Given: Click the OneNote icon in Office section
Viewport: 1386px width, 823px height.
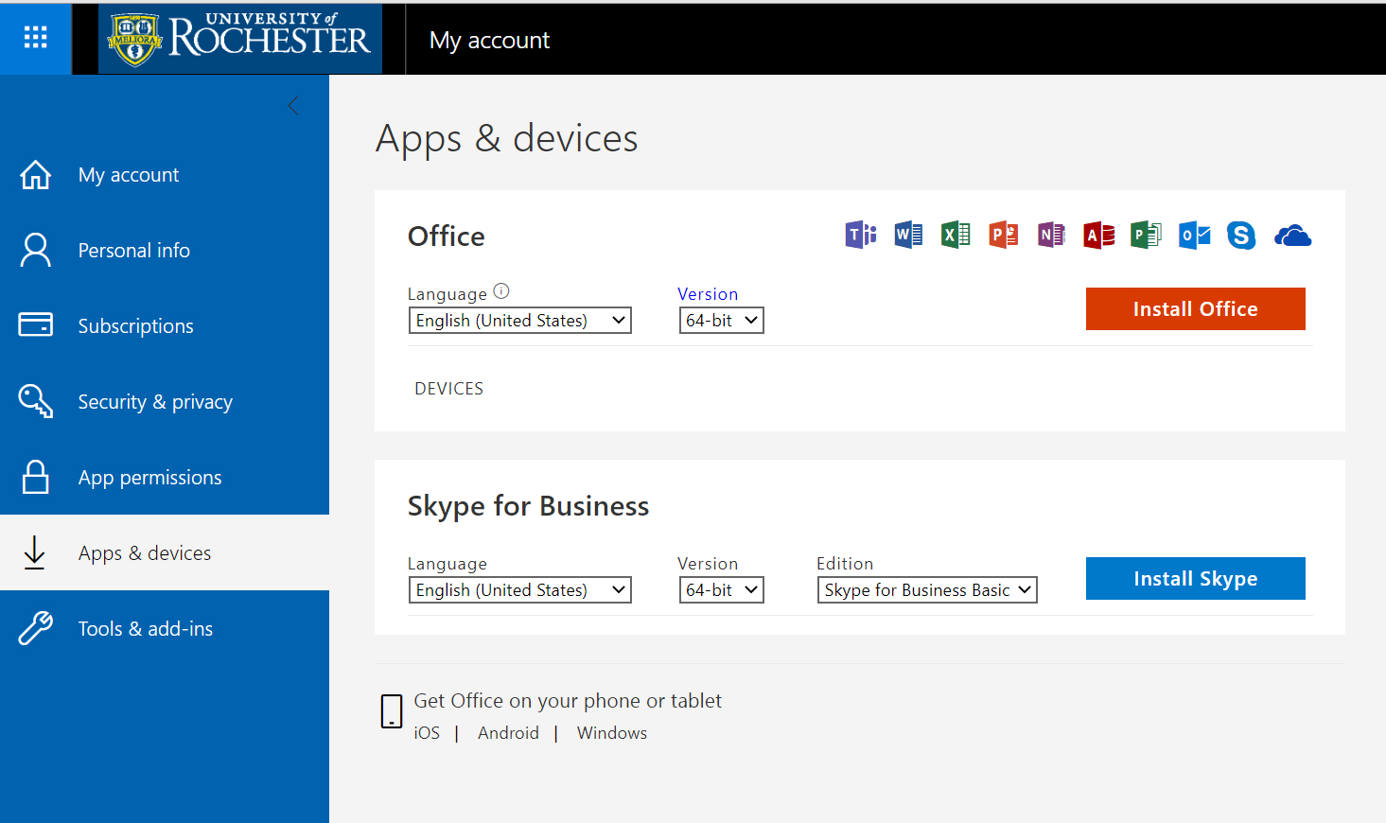Looking at the screenshot, I should pos(1051,235).
